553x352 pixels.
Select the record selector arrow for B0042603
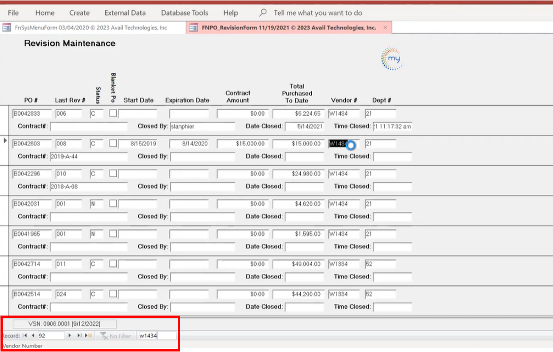[5, 141]
